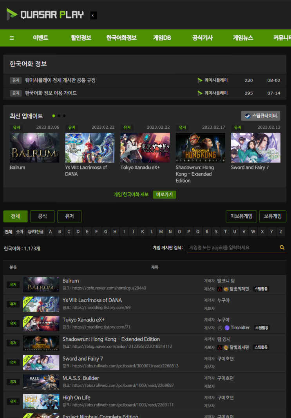Click orange badge icon in Shadowrun row

226,347
